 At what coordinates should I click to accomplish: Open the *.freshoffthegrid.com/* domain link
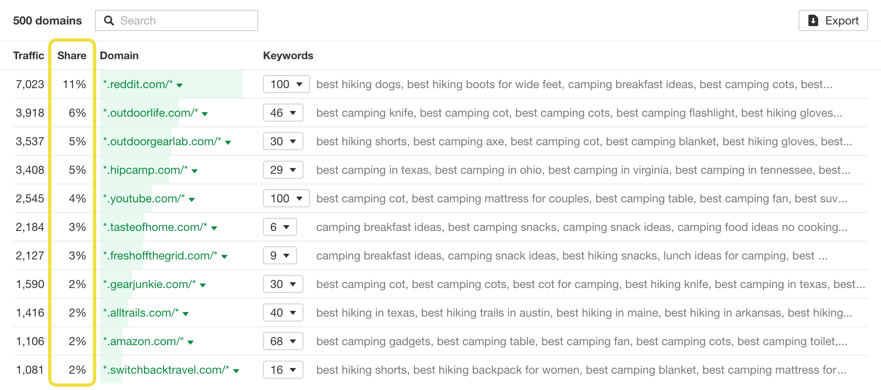coord(160,255)
